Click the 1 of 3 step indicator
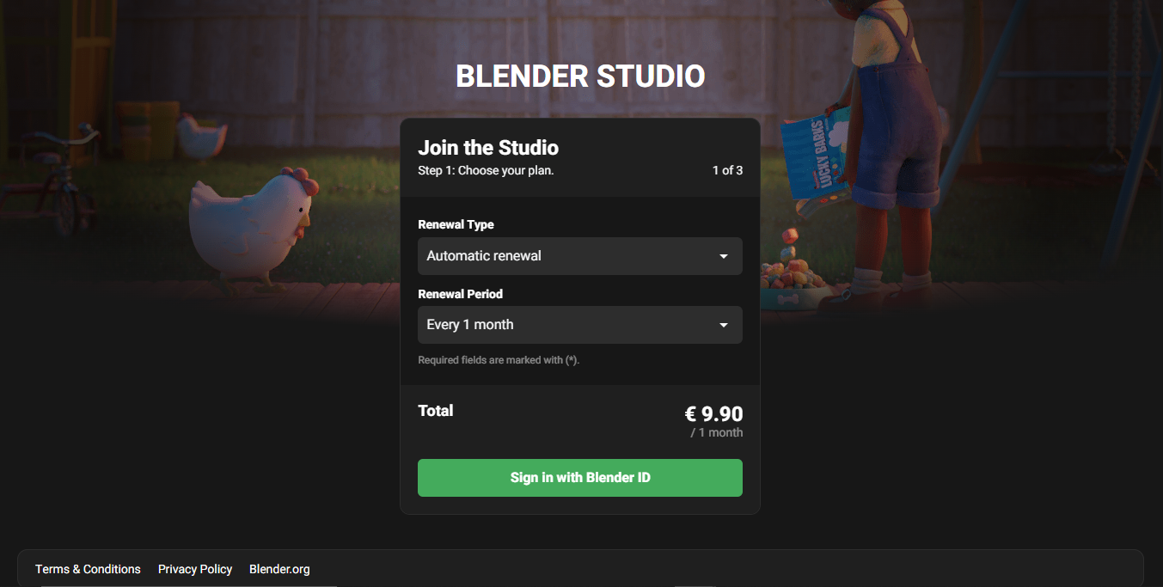This screenshot has width=1163, height=587. click(727, 170)
